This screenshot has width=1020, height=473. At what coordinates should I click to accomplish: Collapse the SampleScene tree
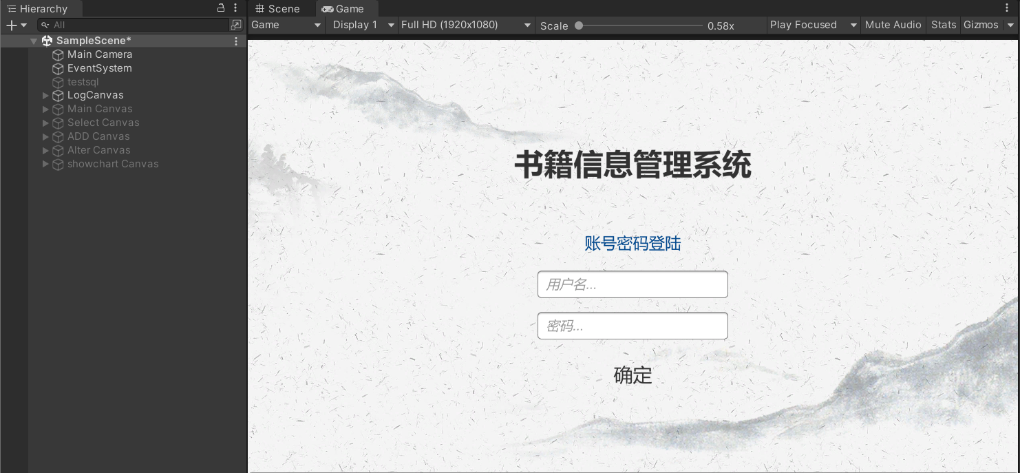(34, 41)
